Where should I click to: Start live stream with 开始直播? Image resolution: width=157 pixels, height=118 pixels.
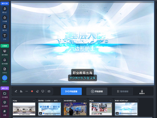(x=71, y=91)
